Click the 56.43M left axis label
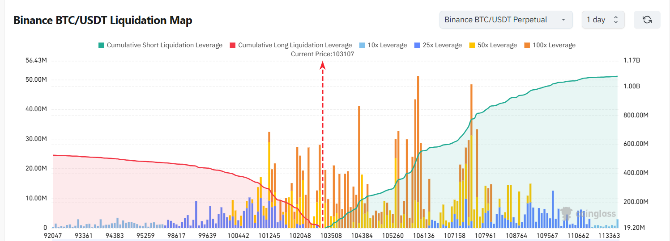The height and width of the screenshot is (241, 670). pos(37,60)
